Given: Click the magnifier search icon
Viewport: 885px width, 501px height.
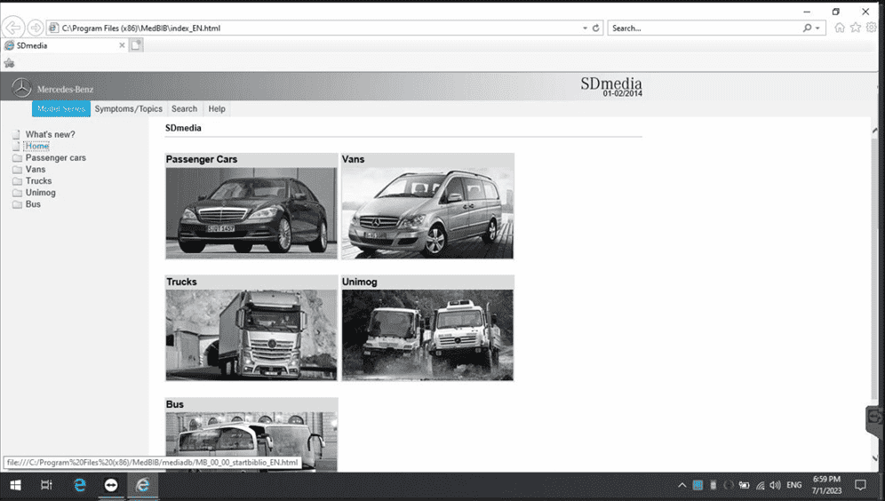Looking at the screenshot, I should pyautogui.click(x=807, y=28).
